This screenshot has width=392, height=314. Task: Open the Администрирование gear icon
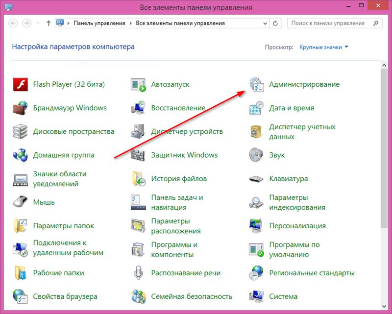pyautogui.click(x=256, y=84)
